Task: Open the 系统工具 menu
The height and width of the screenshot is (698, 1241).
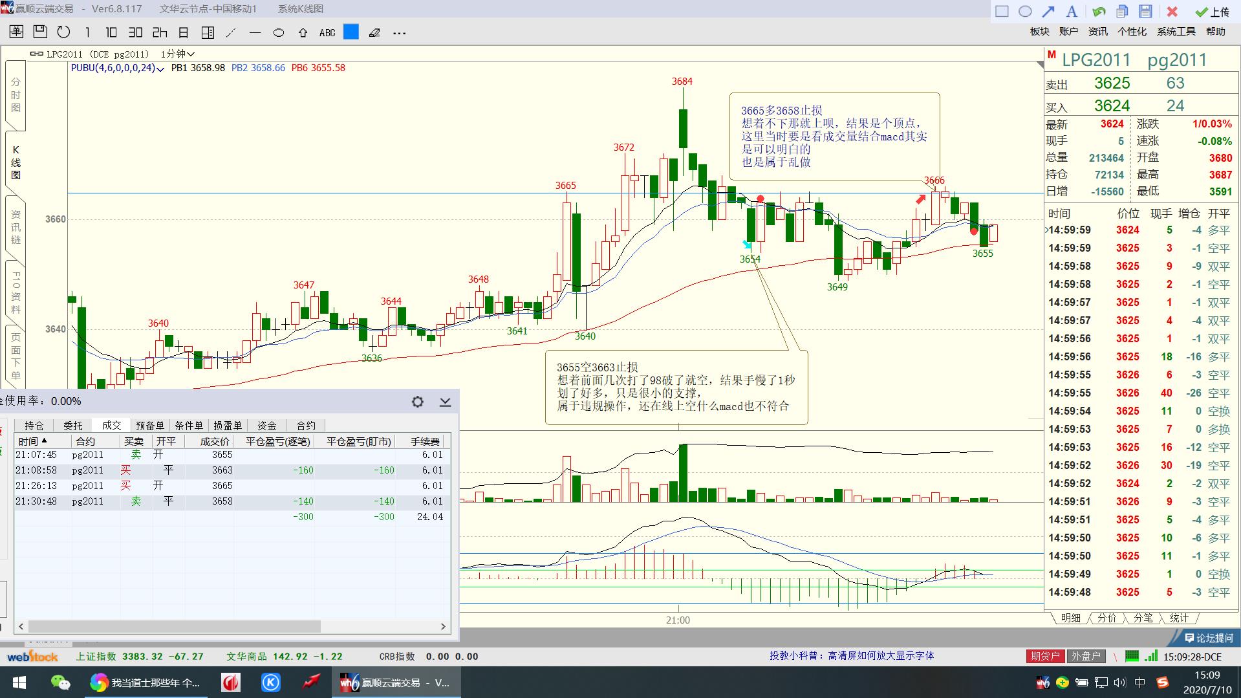Action: tap(1176, 31)
